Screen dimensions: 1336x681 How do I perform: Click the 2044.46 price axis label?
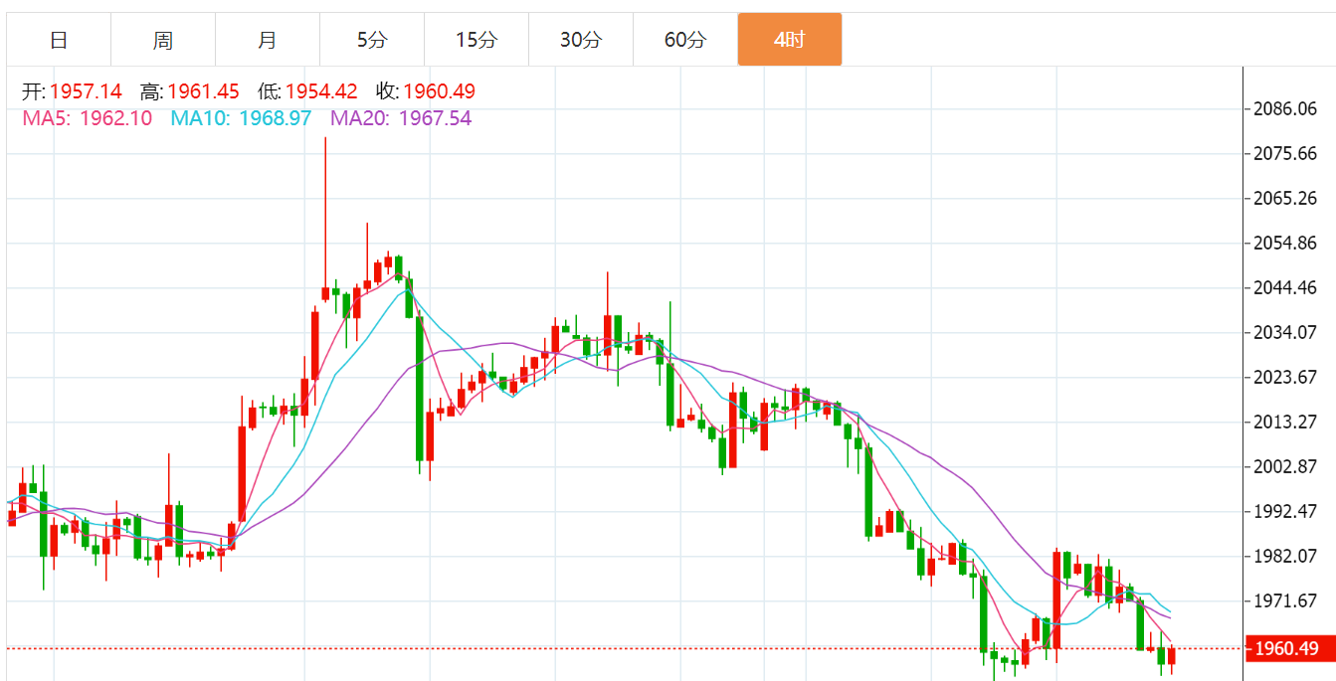(1287, 288)
